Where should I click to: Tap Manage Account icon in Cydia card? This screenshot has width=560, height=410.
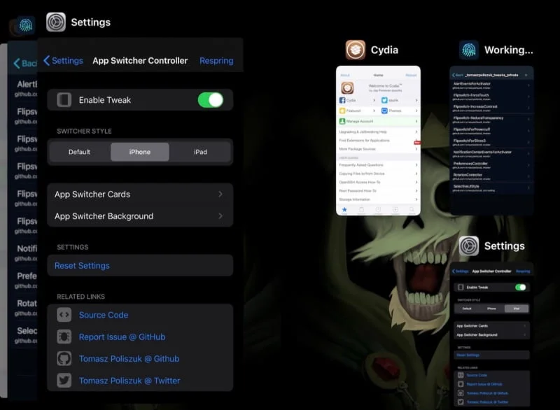(342, 121)
